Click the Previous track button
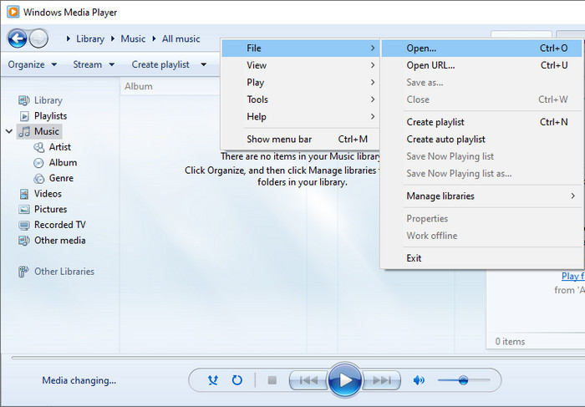The width and height of the screenshot is (585, 407). point(308,380)
